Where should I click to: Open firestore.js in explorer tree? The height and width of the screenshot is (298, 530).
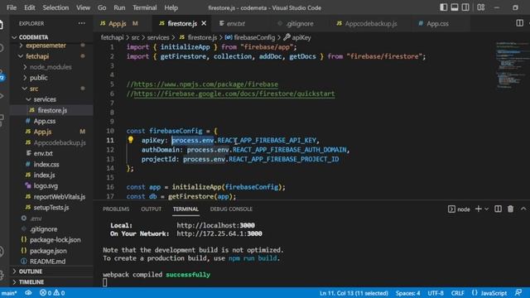pos(52,110)
